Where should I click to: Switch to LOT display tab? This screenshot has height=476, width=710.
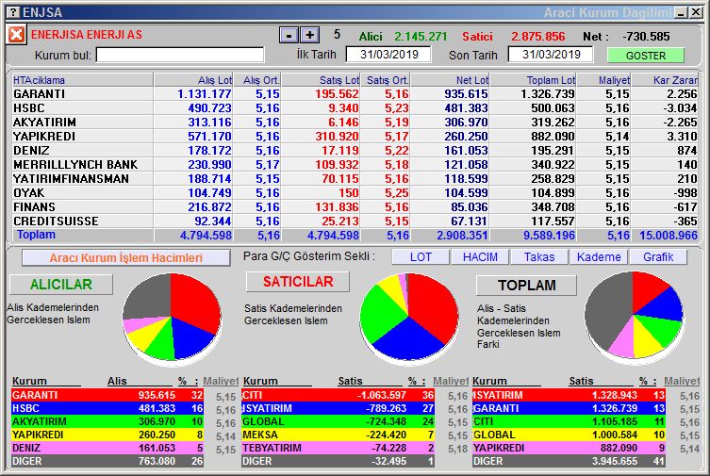pos(421,257)
